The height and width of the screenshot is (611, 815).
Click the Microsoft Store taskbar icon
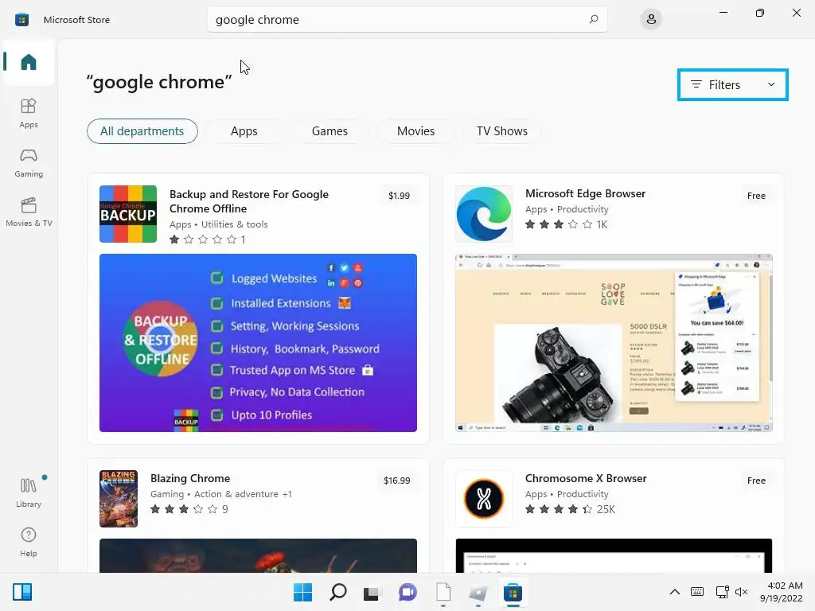(x=513, y=592)
